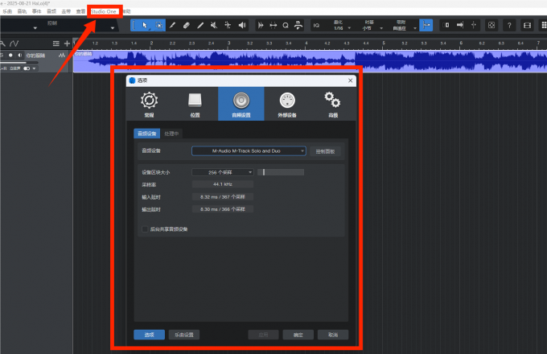This screenshot has width=547, height=354.
Task: Select the Eraser tool
Action: pos(187,25)
